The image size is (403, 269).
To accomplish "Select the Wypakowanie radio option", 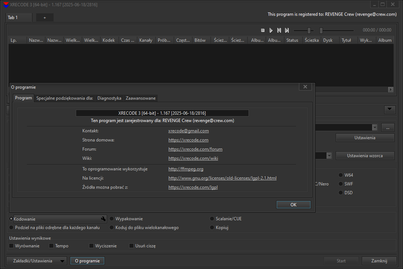I will (x=111, y=219).
